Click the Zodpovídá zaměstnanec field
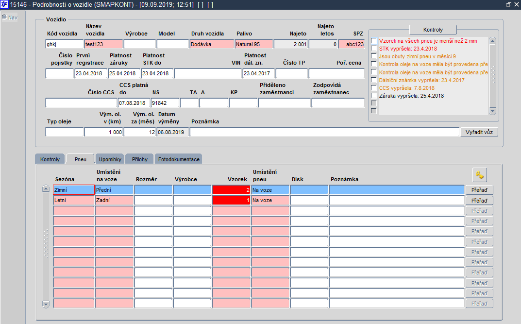521x324 pixels. coord(338,103)
